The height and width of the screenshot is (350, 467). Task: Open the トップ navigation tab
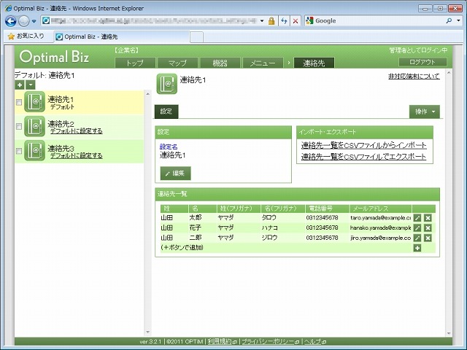click(x=135, y=63)
